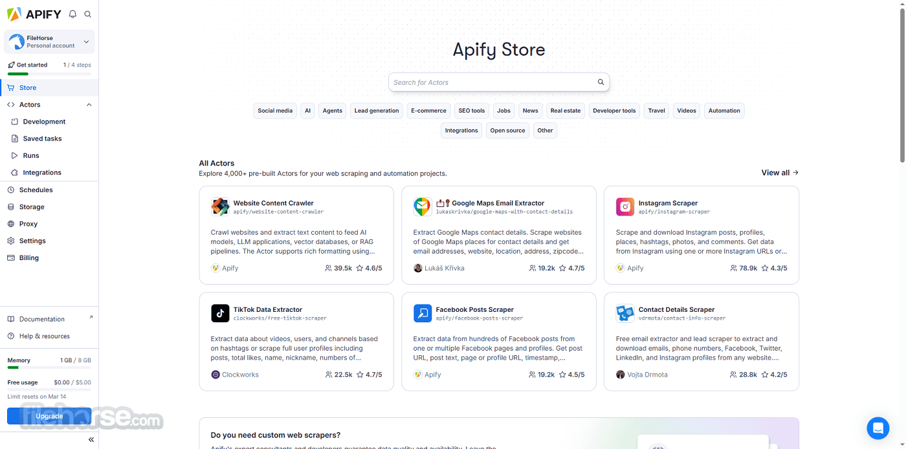906x449 pixels.
Task: Click the Integrations icon in sidebar
Action: (x=15, y=172)
